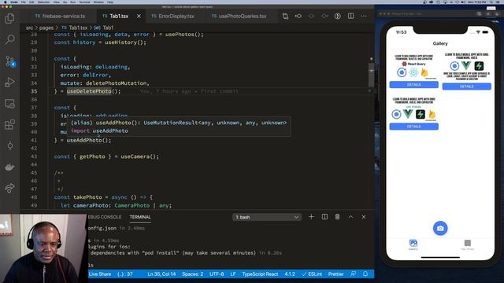Change the LF end-of-line sequence

(233, 274)
